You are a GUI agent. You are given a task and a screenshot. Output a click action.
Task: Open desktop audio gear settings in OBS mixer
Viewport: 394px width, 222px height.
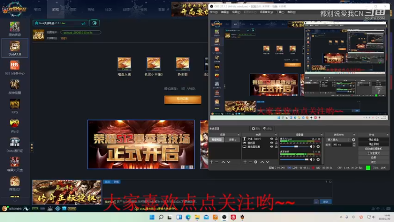point(318,159)
